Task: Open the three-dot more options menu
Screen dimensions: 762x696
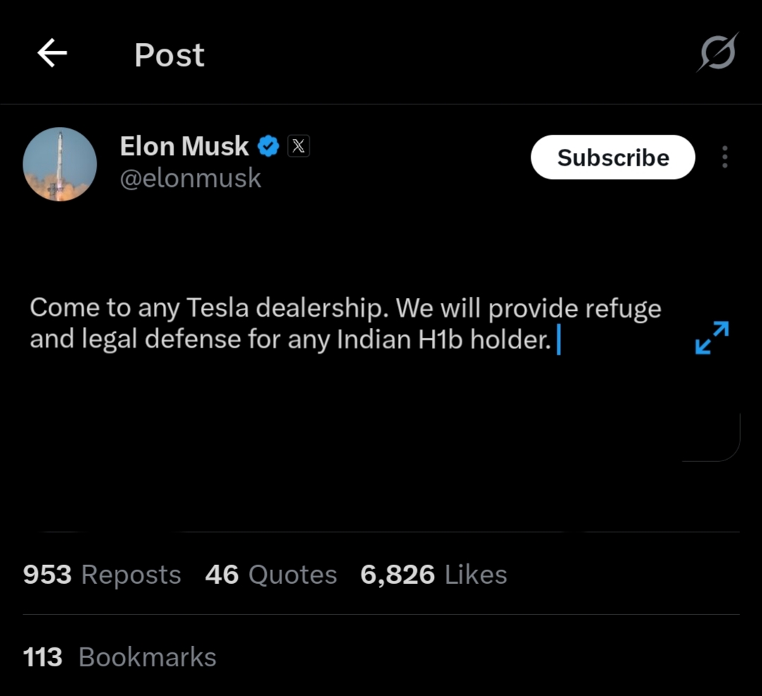Action: 725,157
